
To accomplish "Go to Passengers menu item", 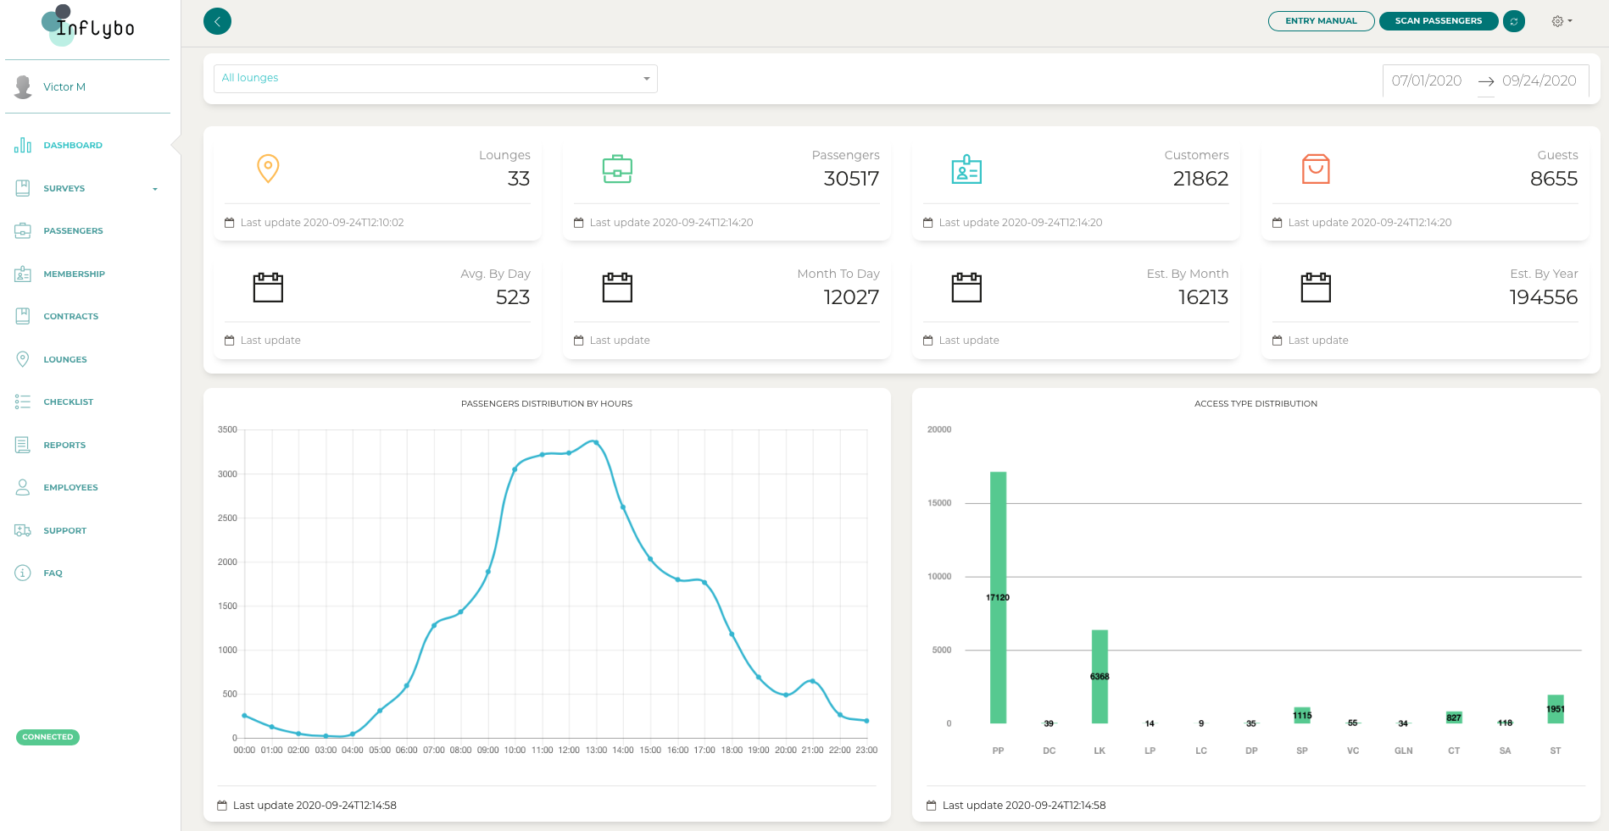I will point(73,231).
